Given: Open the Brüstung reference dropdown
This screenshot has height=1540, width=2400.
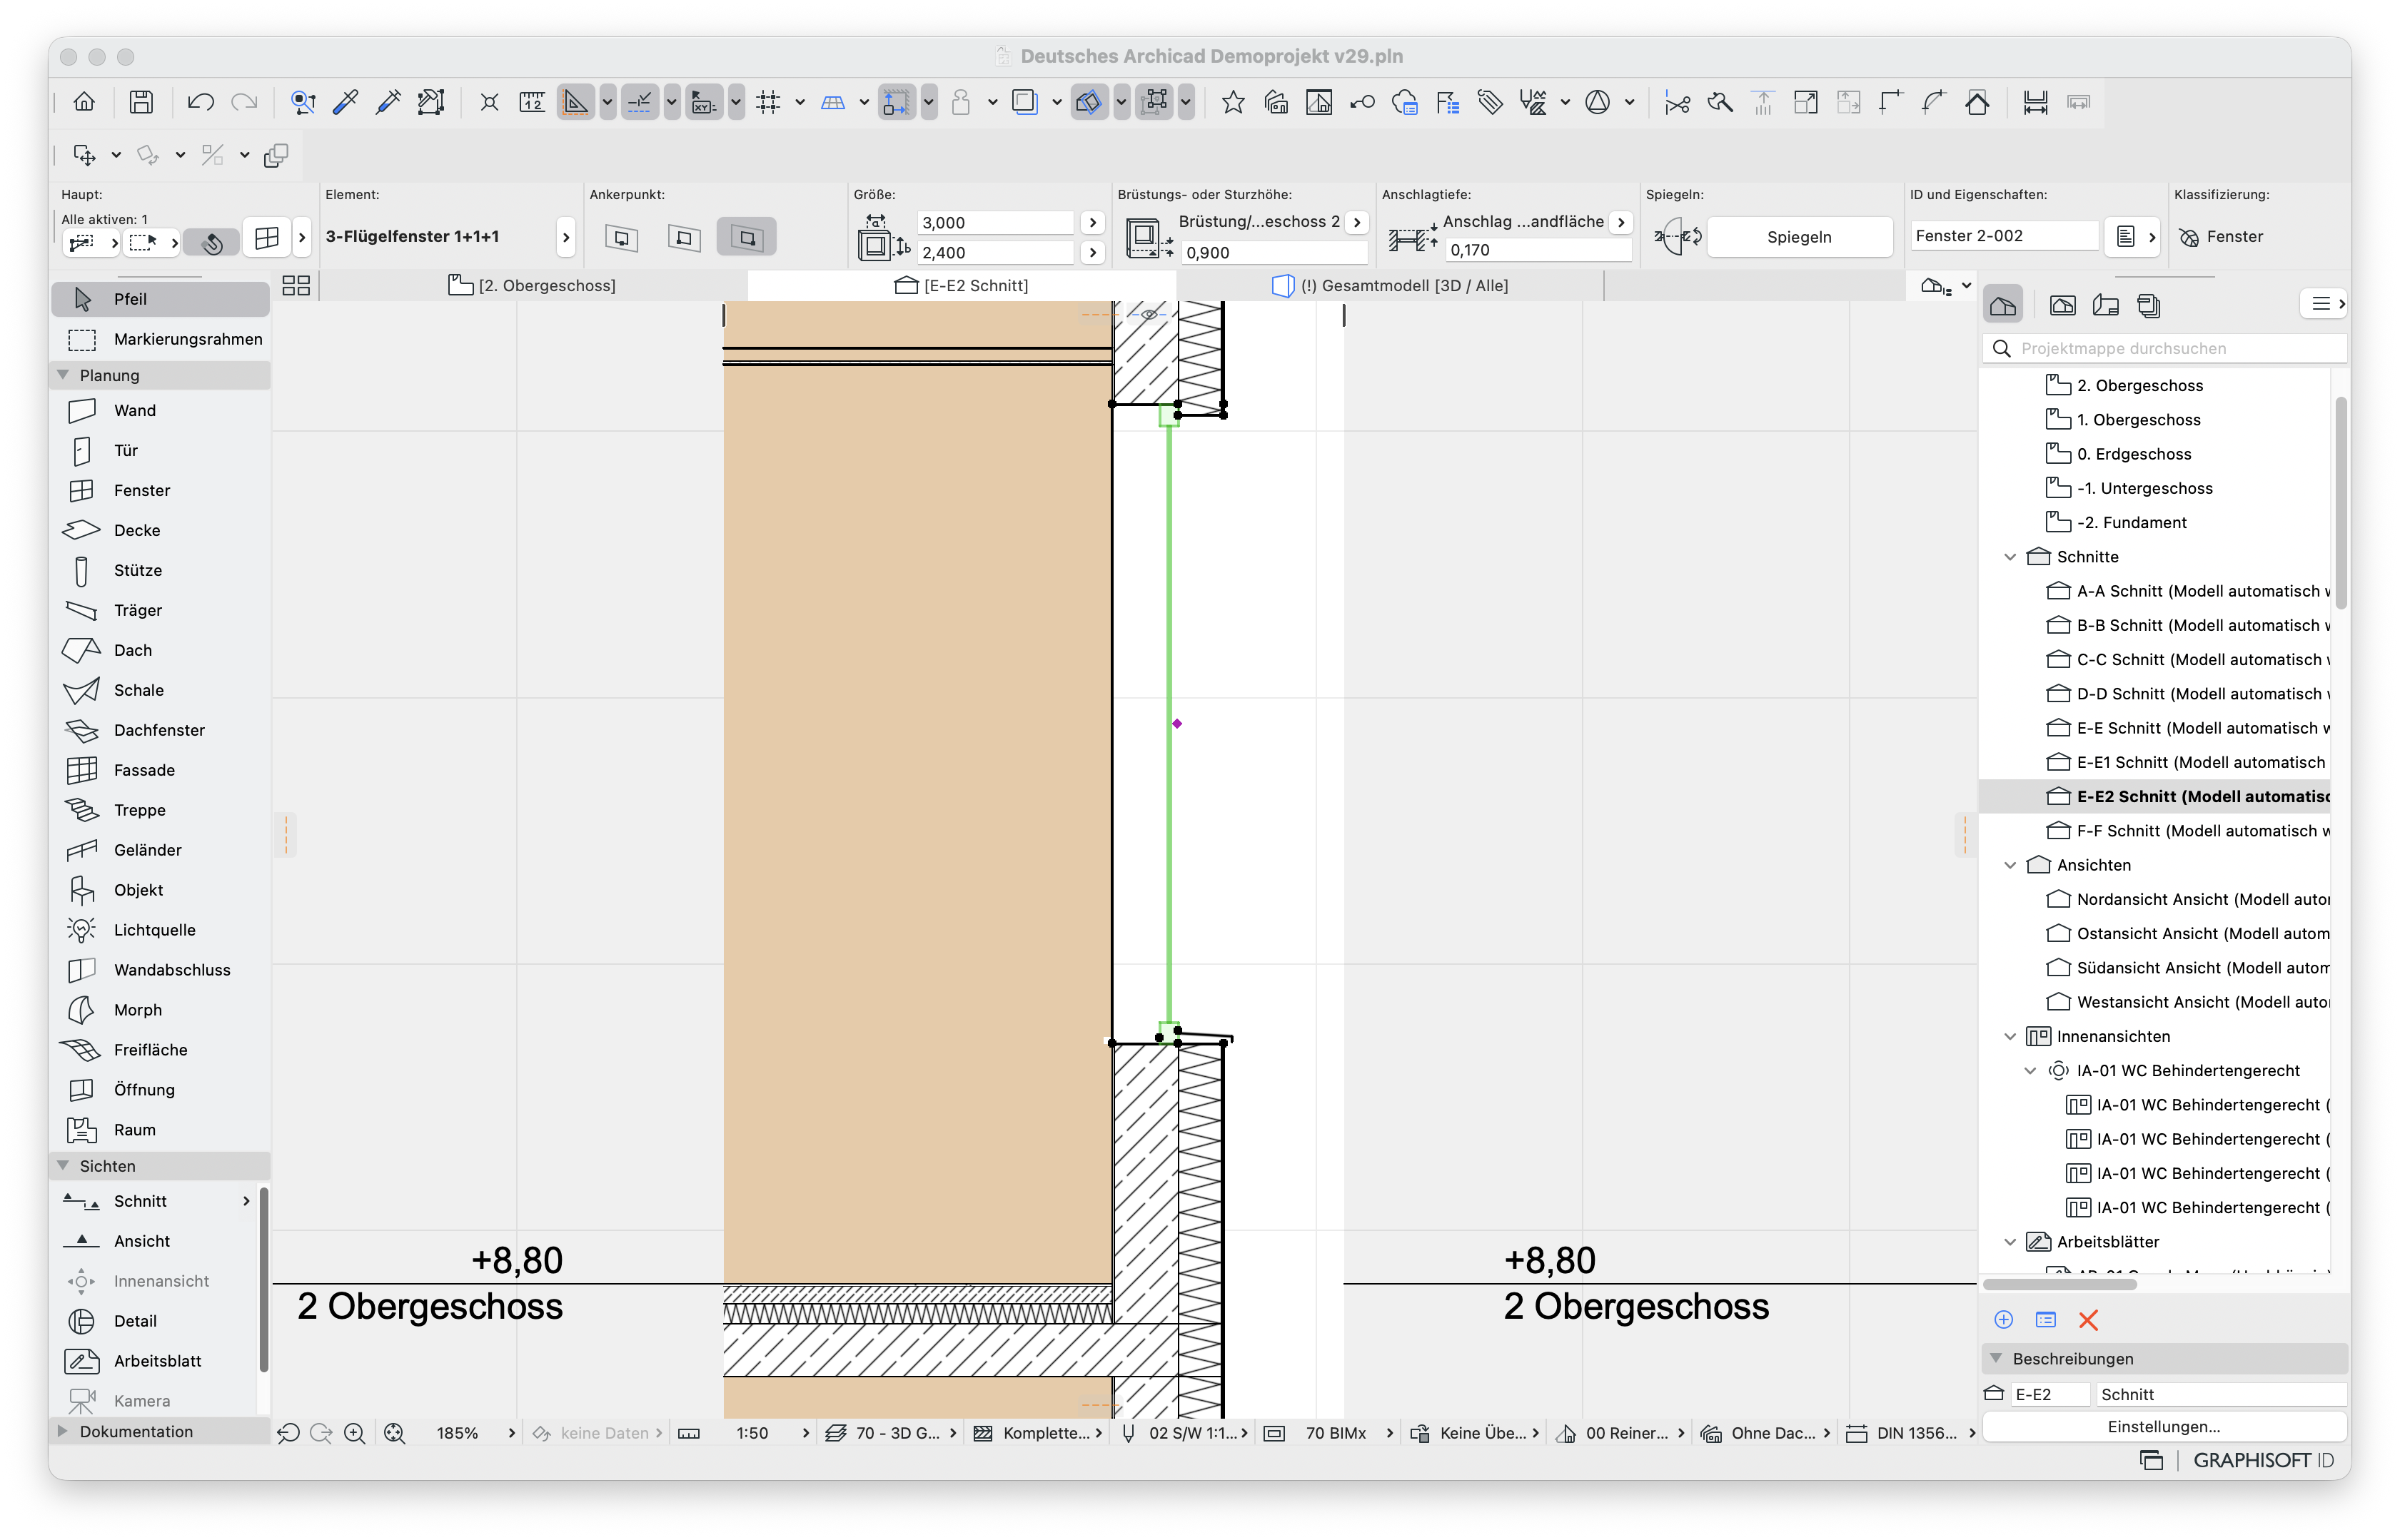Looking at the screenshot, I should click(1356, 222).
